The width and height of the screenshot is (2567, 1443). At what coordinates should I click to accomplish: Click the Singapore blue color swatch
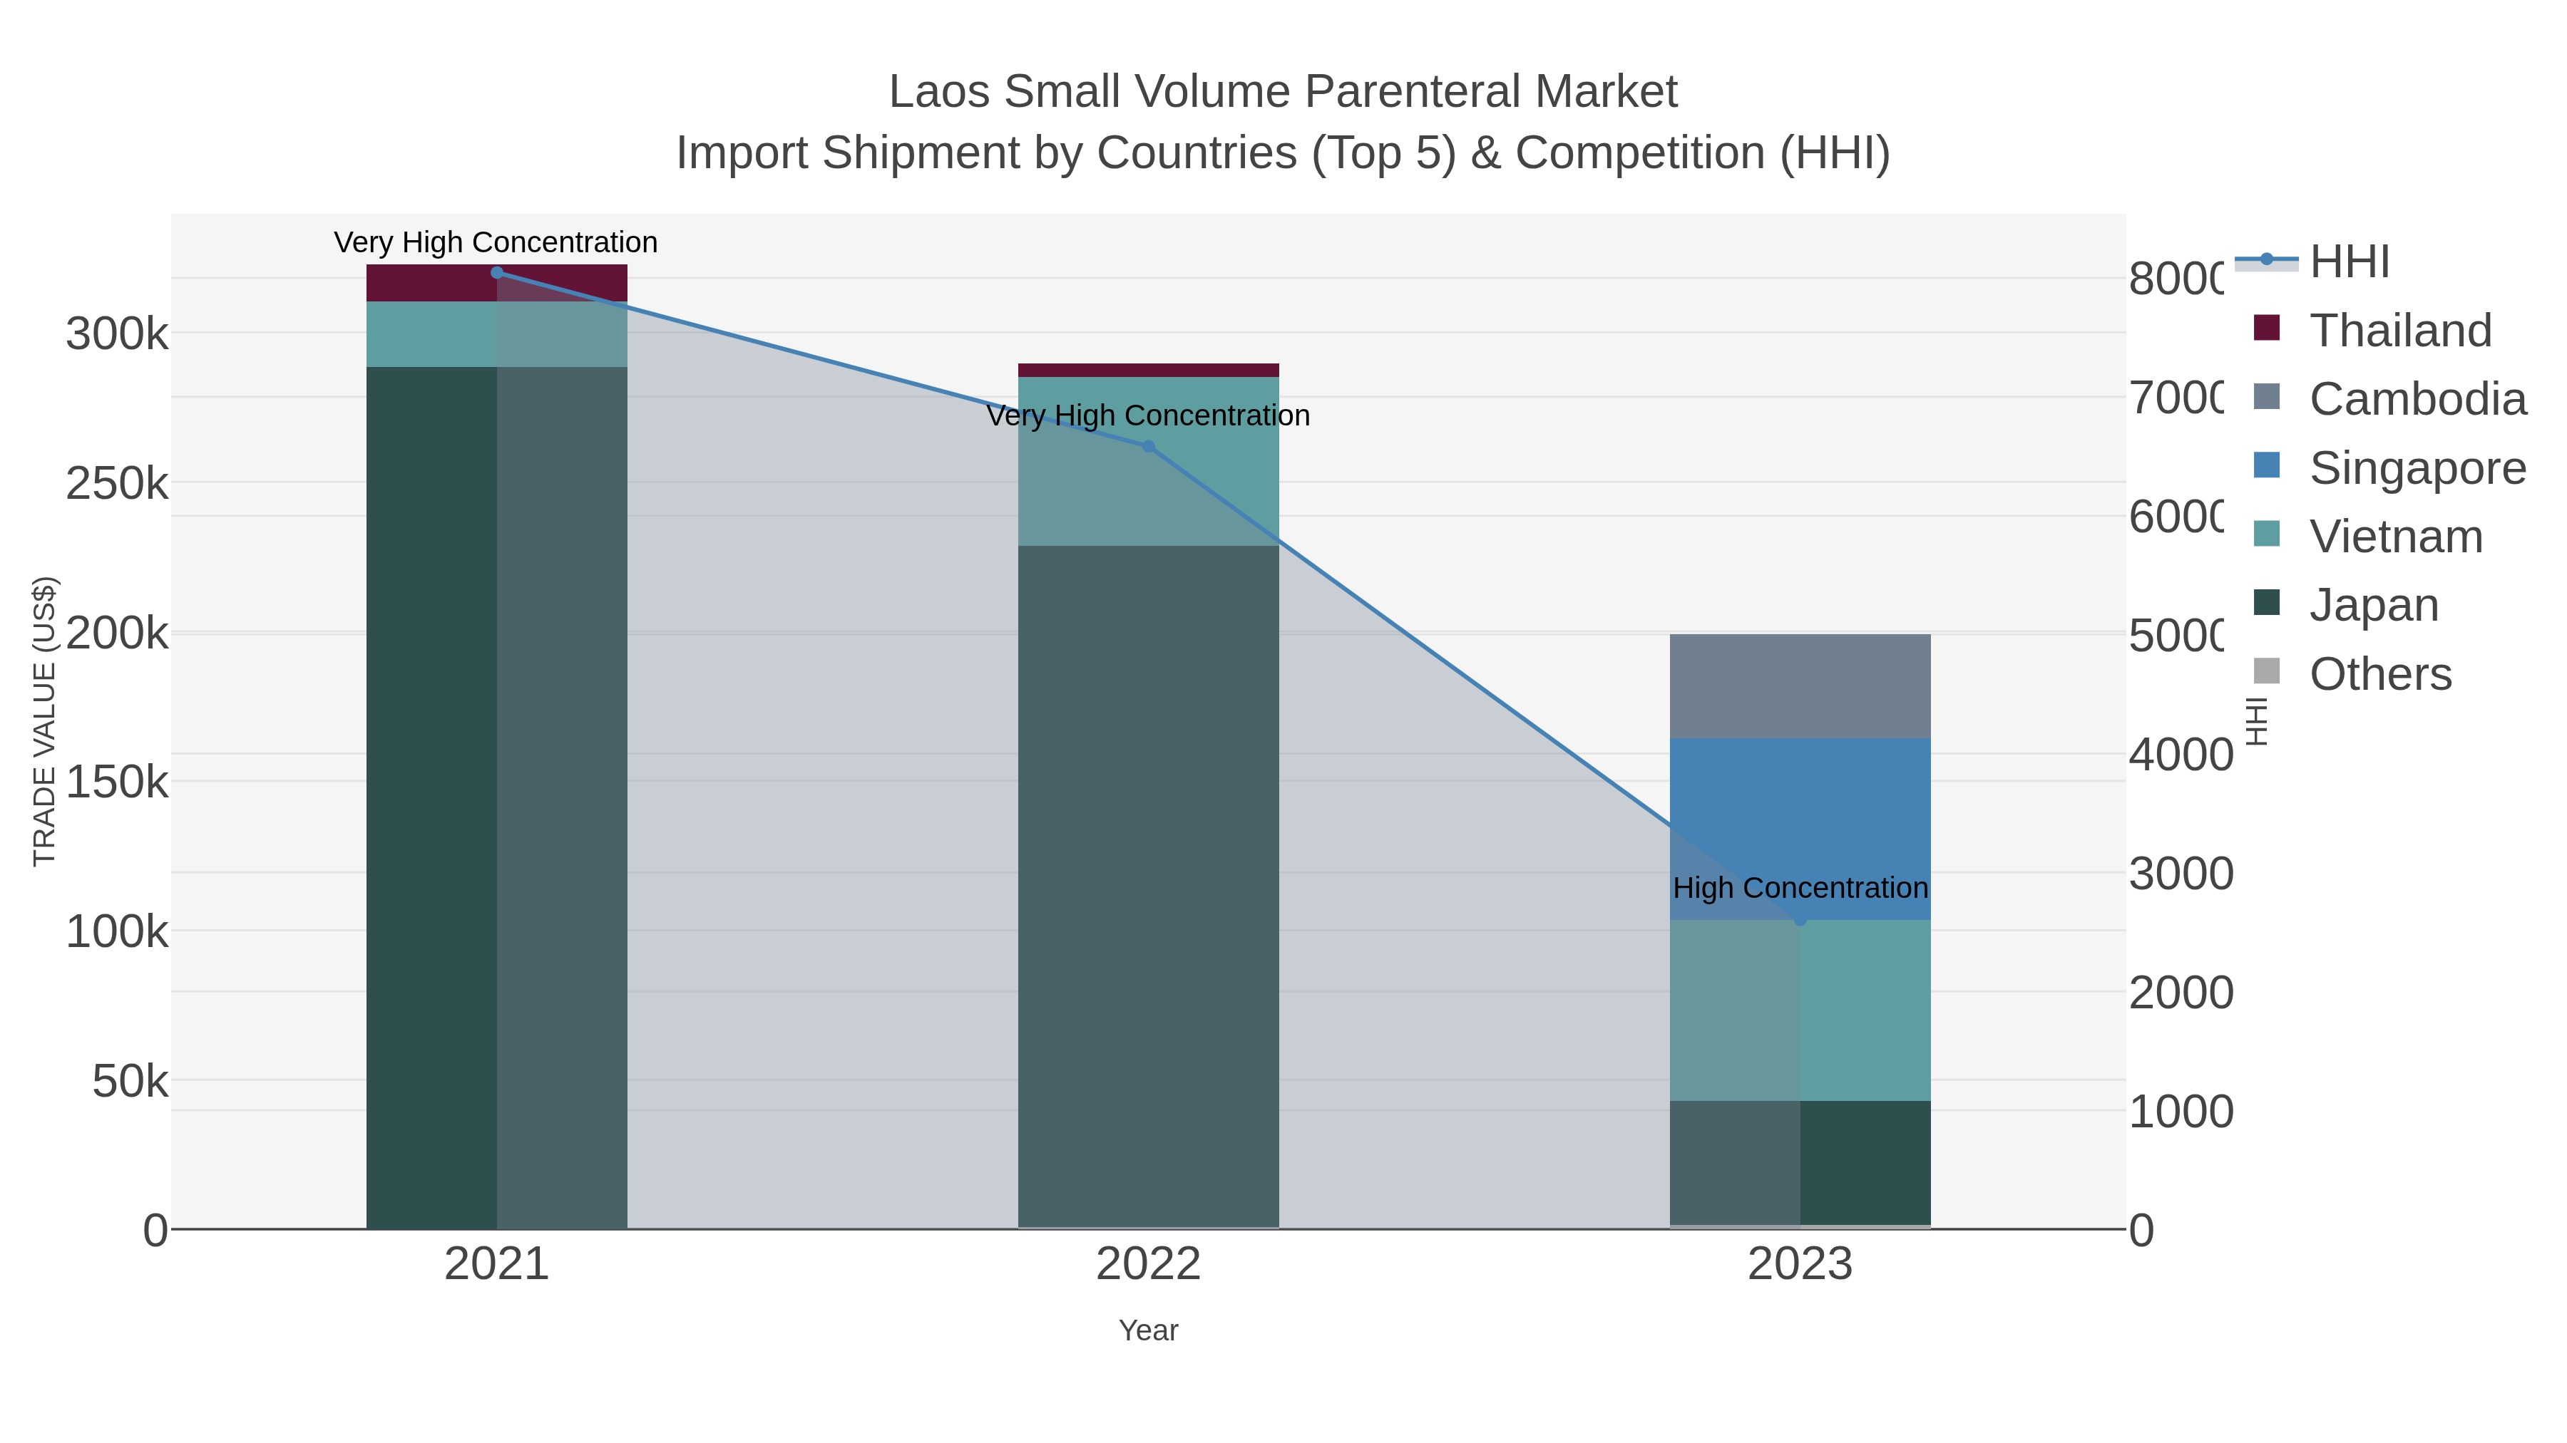[x=2266, y=465]
